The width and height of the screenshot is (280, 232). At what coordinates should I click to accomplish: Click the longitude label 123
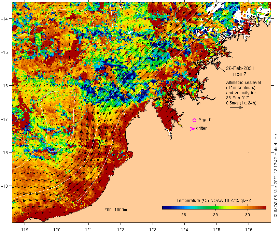[153, 230]
